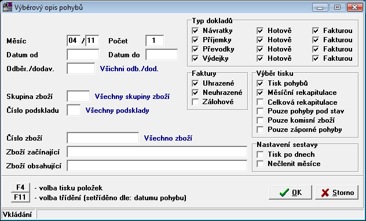The image size is (366, 221).
Task: Focus the Datum od input field
Action: (83, 54)
